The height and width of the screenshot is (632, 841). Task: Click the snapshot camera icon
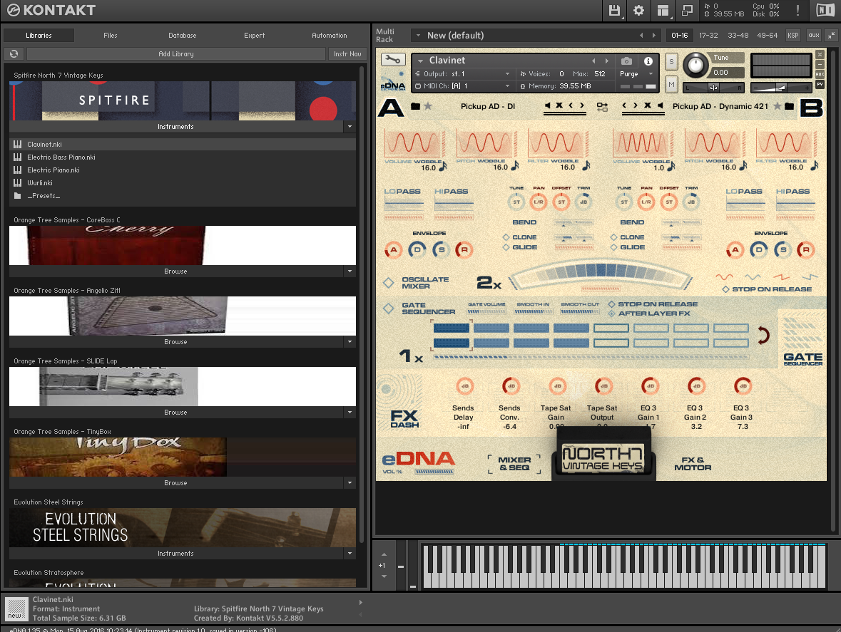(626, 61)
